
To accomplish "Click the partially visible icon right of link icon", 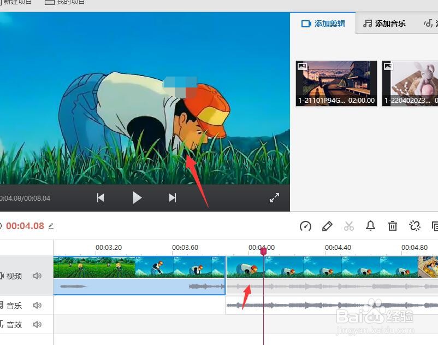I will point(435,226).
